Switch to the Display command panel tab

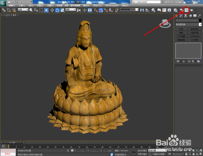[x=195, y=16]
